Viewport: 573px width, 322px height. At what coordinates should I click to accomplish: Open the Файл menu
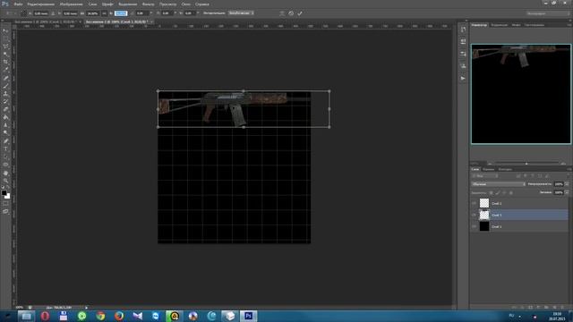coord(18,4)
